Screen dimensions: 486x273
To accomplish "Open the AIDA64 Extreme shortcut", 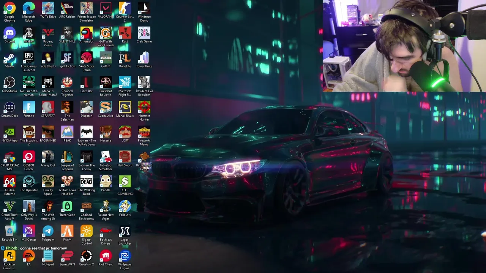I will 9,181.
